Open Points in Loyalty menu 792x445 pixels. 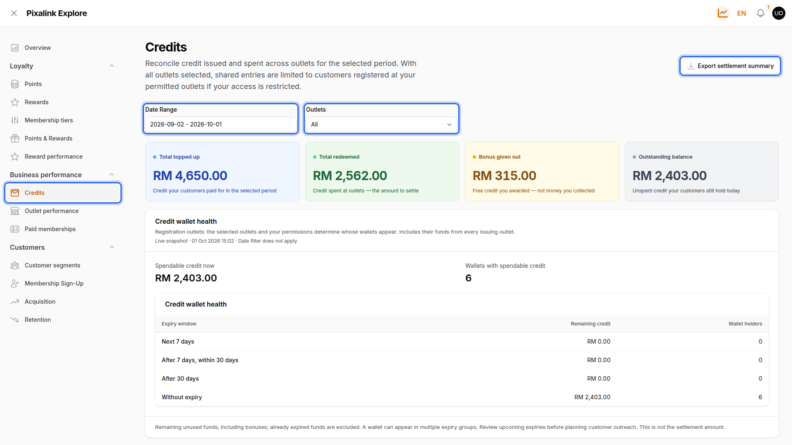[63, 84]
